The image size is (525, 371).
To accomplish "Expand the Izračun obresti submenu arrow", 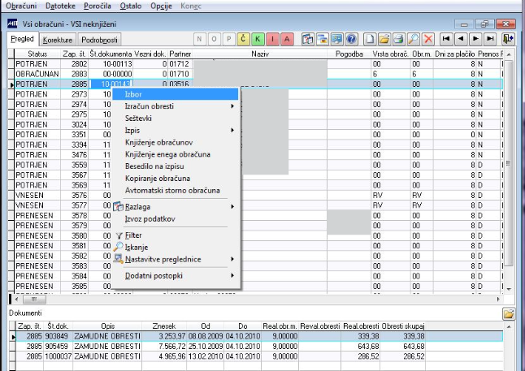I will click(232, 106).
